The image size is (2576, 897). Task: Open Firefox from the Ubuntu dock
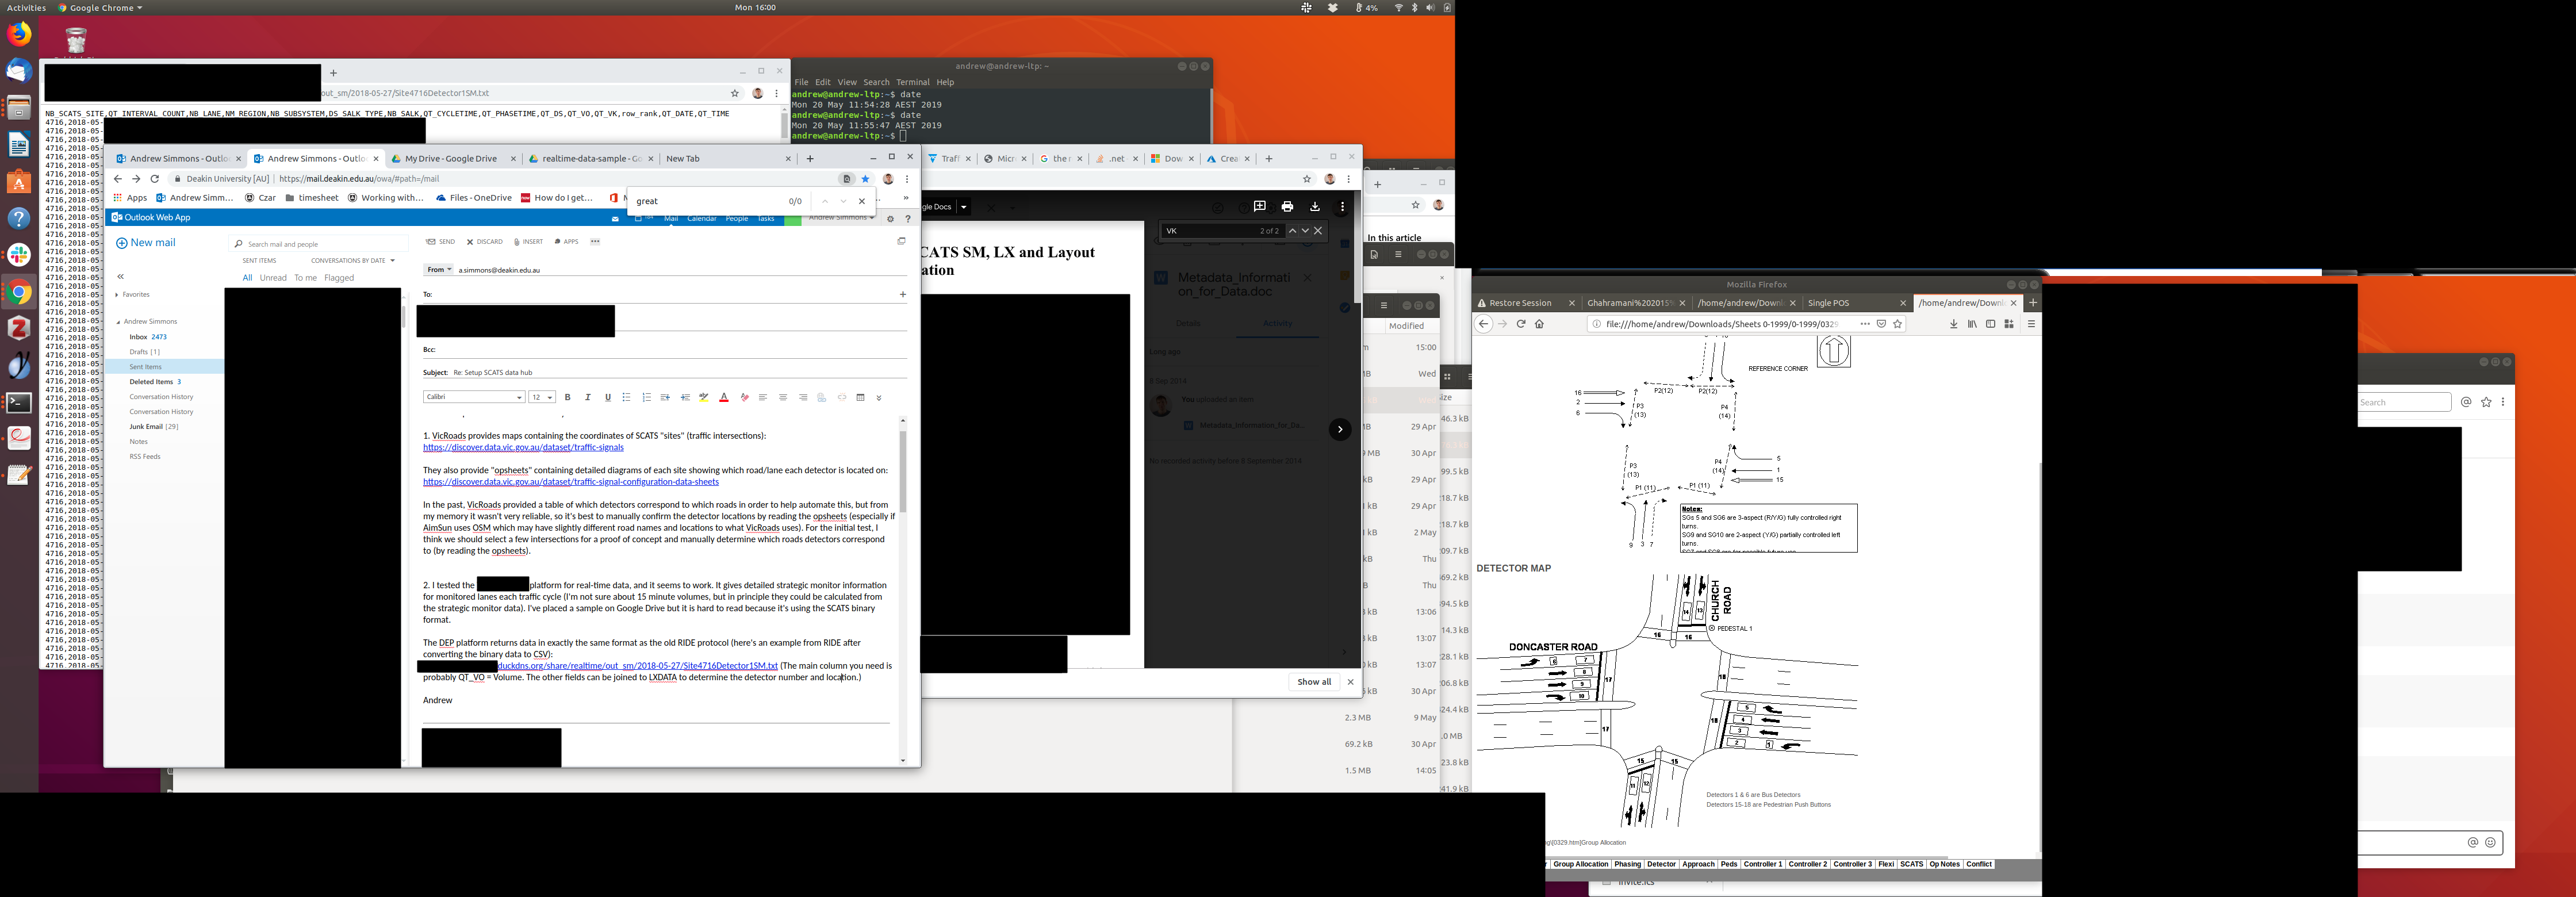point(19,34)
